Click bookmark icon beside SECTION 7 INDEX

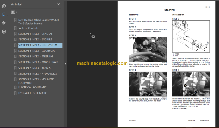[15, 68]
